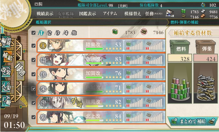The image size is (219, 132).
Task: Click the 燃料 fuel can icon
Action: point(180,47)
